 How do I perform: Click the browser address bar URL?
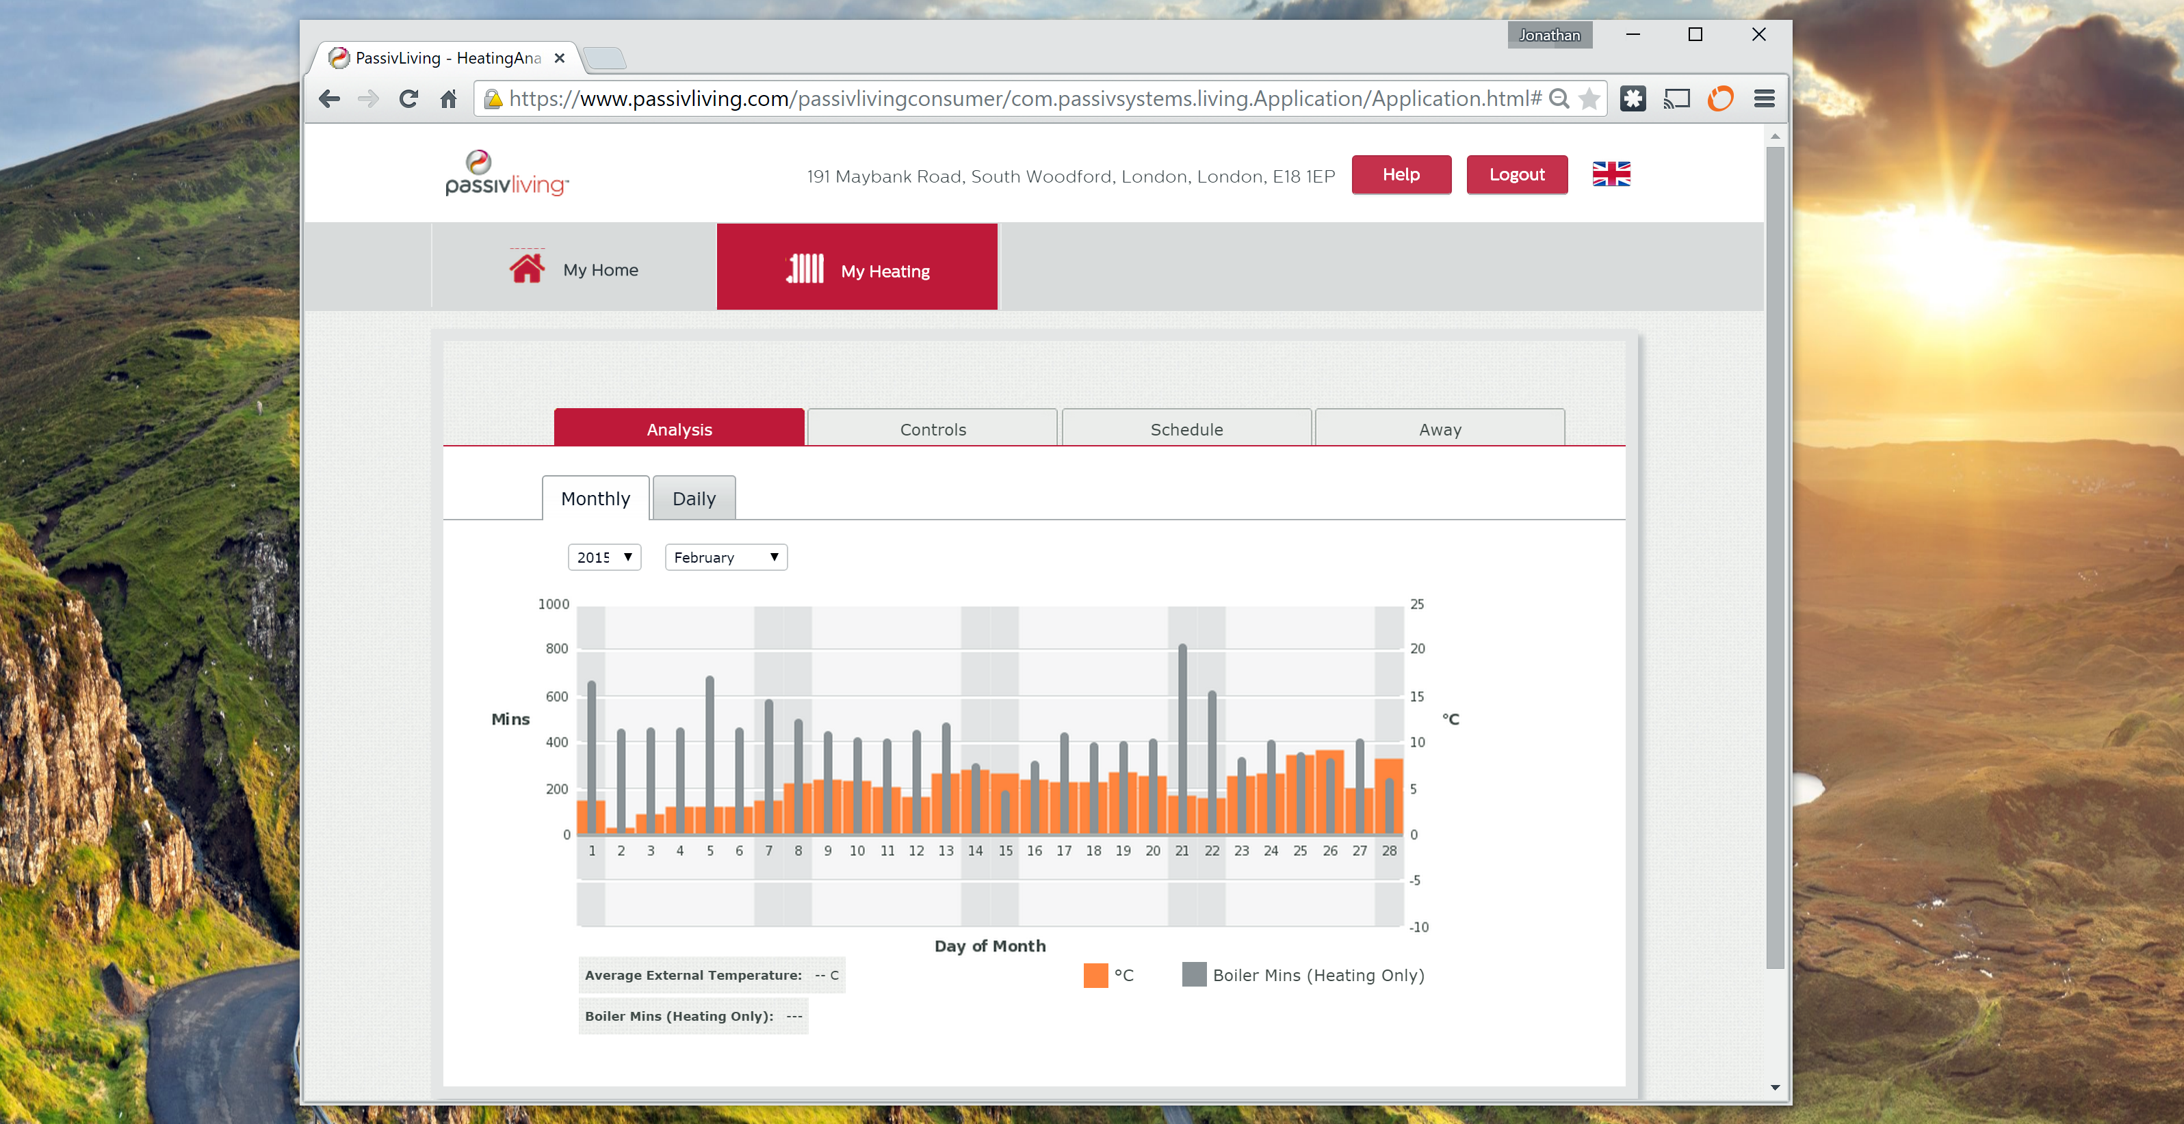(1025, 99)
